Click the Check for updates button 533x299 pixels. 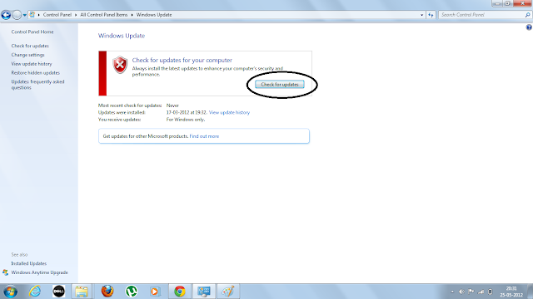pyautogui.click(x=280, y=85)
